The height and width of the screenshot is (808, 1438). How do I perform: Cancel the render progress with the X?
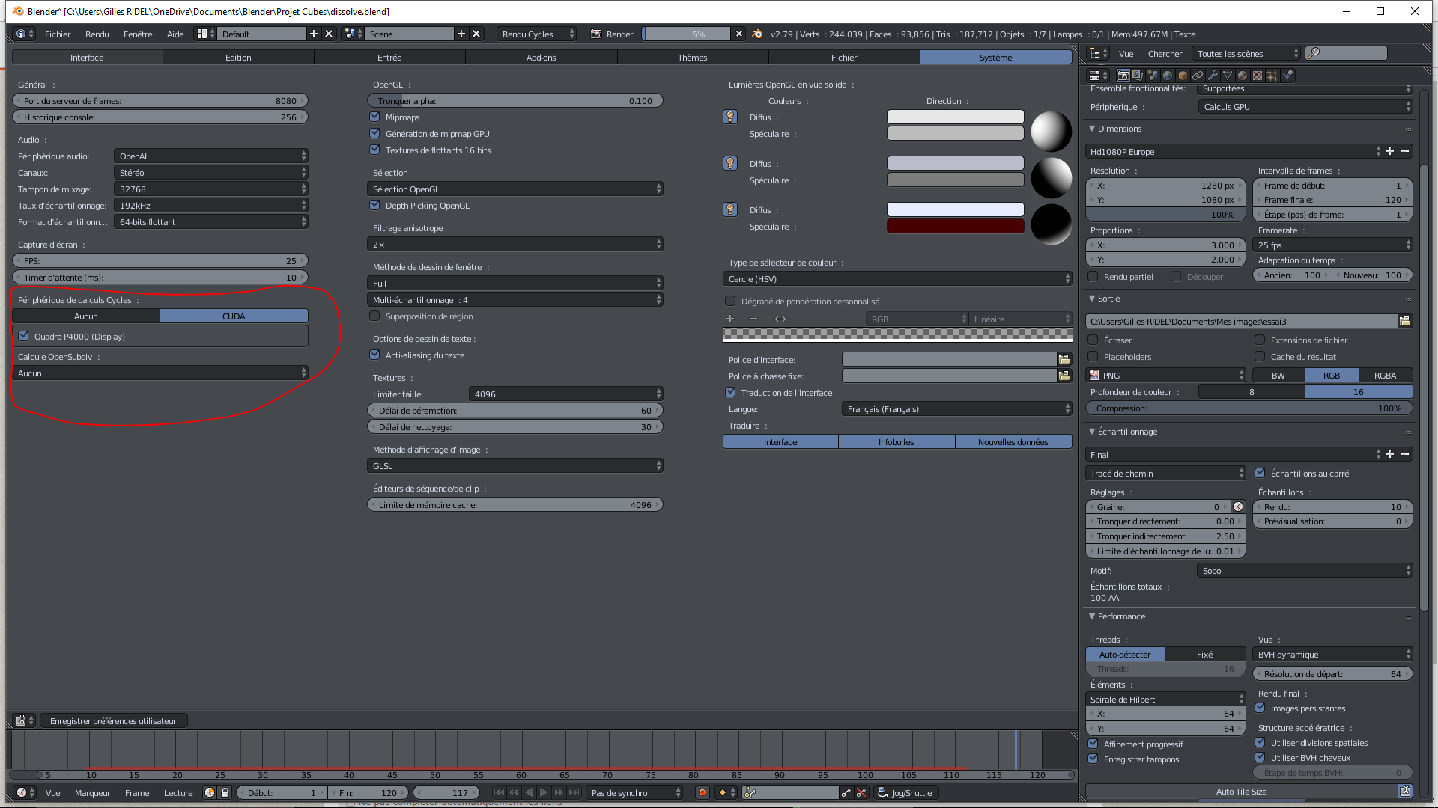(739, 34)
